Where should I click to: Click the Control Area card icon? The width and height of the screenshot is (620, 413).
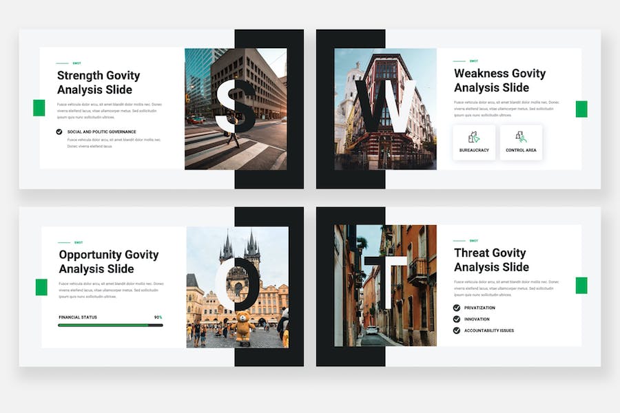click(521, 137)
